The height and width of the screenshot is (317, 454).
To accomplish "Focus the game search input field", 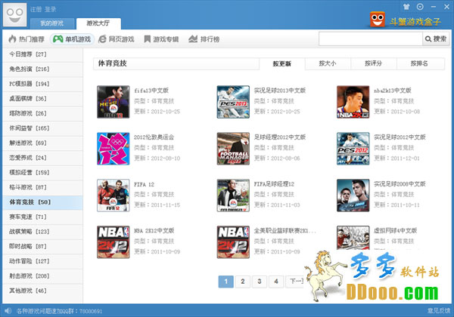I will coord(371,38).
